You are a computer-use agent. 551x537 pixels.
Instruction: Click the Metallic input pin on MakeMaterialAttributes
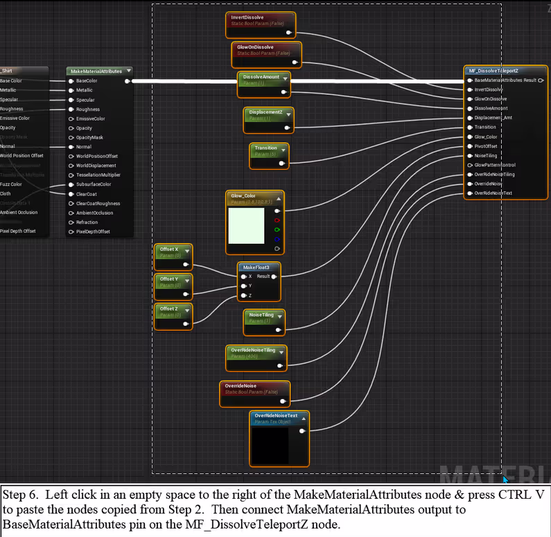click(71, 91)
